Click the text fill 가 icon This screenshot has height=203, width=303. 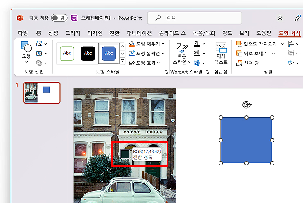click(197, 44)
